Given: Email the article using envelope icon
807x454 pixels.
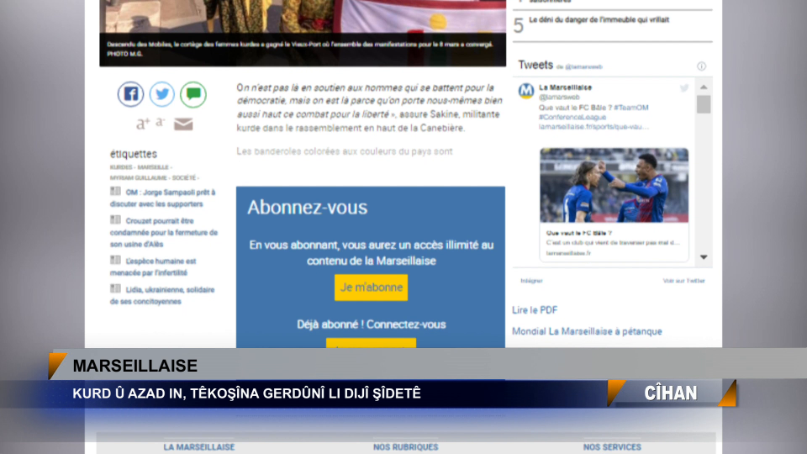Looking at the screenshot, I should [183, 124].
